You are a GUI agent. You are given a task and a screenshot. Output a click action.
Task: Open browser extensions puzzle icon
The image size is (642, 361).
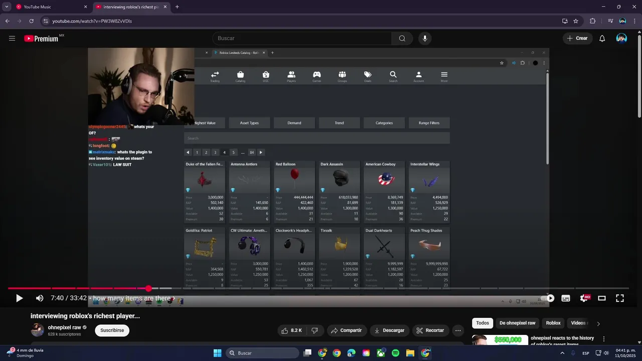(x=592, y=21)
